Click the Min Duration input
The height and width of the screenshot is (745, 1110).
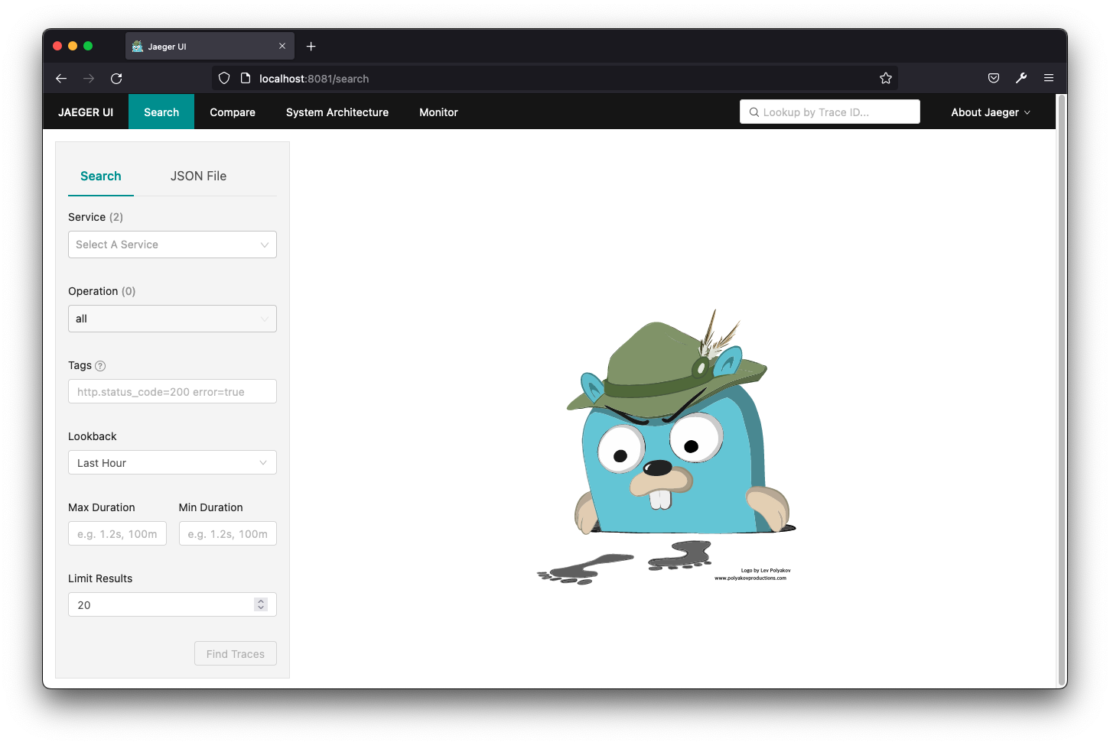[228, 533]
